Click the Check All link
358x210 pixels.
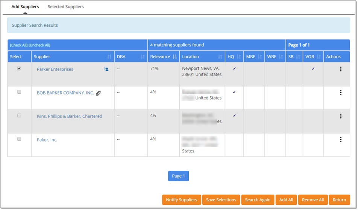click(x=19, y=45)
